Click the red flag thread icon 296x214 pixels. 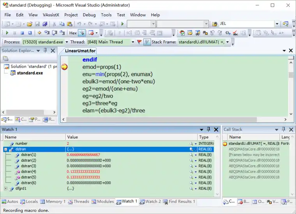tap(139, 42)
